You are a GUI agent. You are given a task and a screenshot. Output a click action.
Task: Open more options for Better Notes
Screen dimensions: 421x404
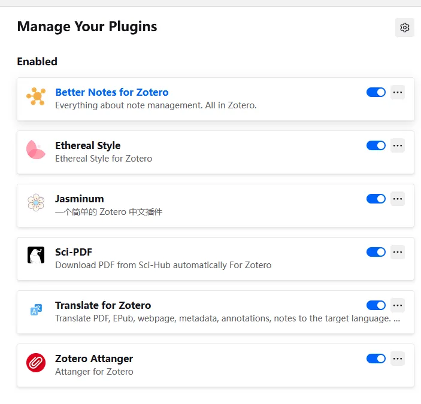[398, 92]
